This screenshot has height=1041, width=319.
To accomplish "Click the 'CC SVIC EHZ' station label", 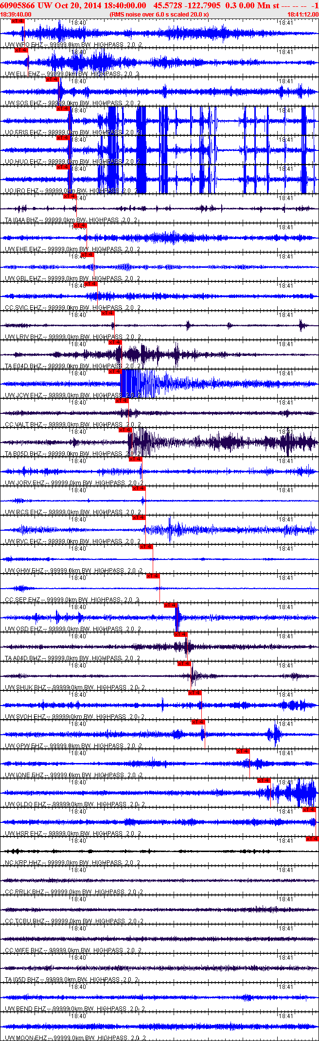I will (x=23, y=308).
